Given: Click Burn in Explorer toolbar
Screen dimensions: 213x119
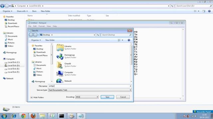Looking at the screenshot, I should [x=34, y=11].
